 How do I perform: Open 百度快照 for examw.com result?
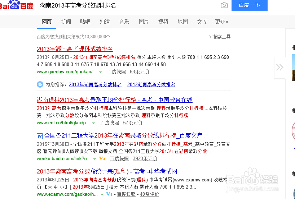(x=126, y=194)
